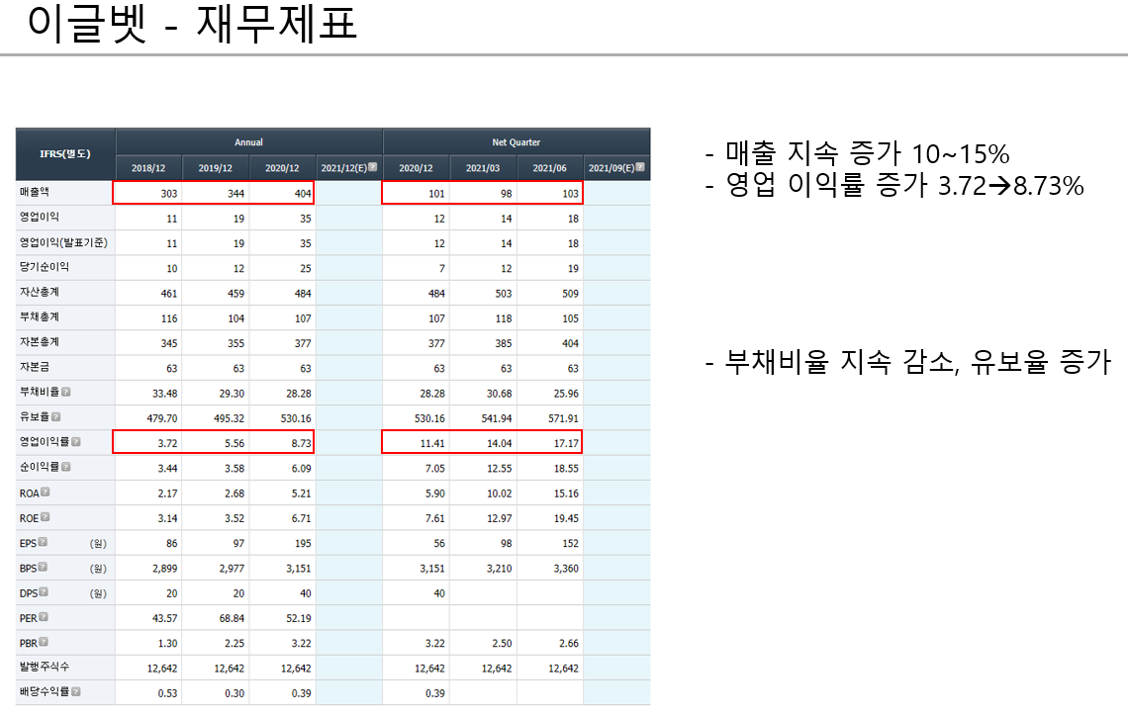Select the ROA value 15.16

566,494
